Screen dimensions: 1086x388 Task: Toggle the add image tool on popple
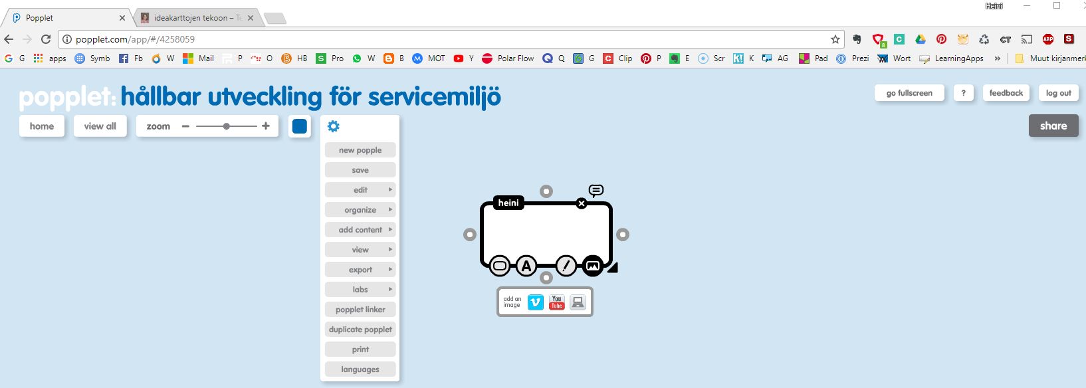click(592, 266)
